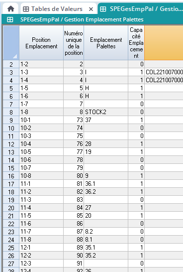Click the Capacité Emplacement column header
Screen dimensions: 183x272
click(136, 43)
